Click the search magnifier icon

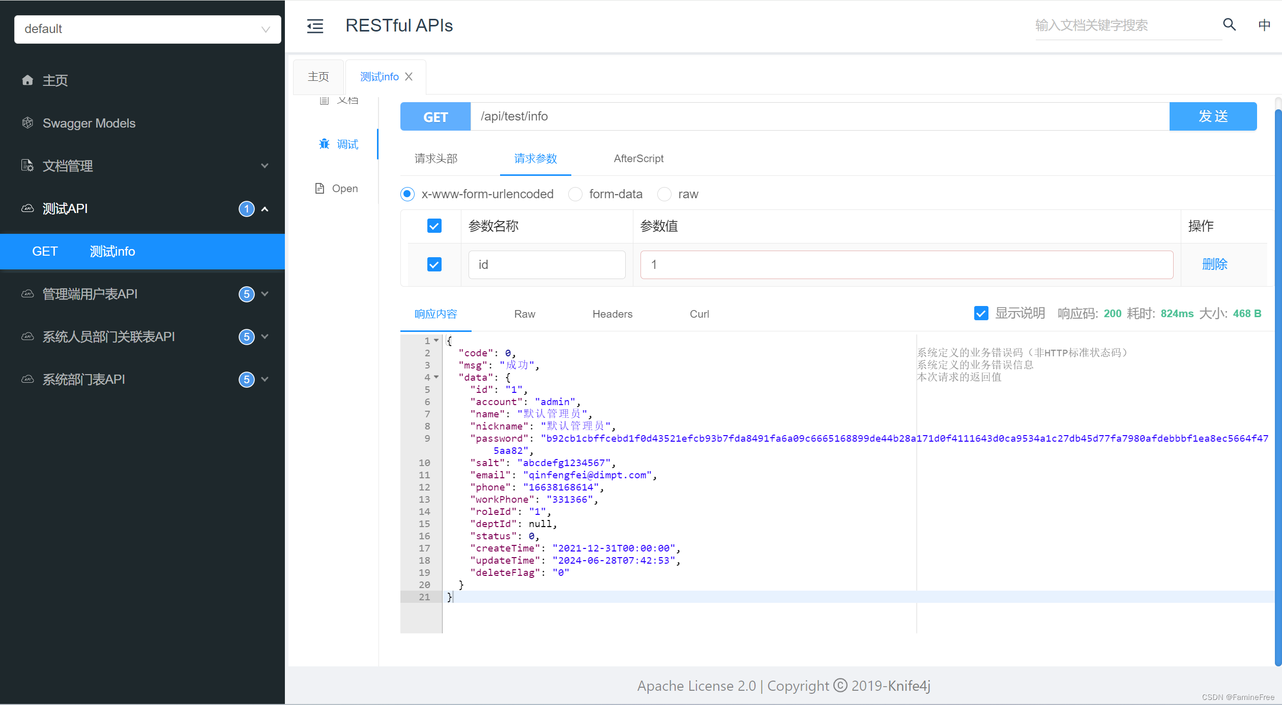click(1229, 24)
